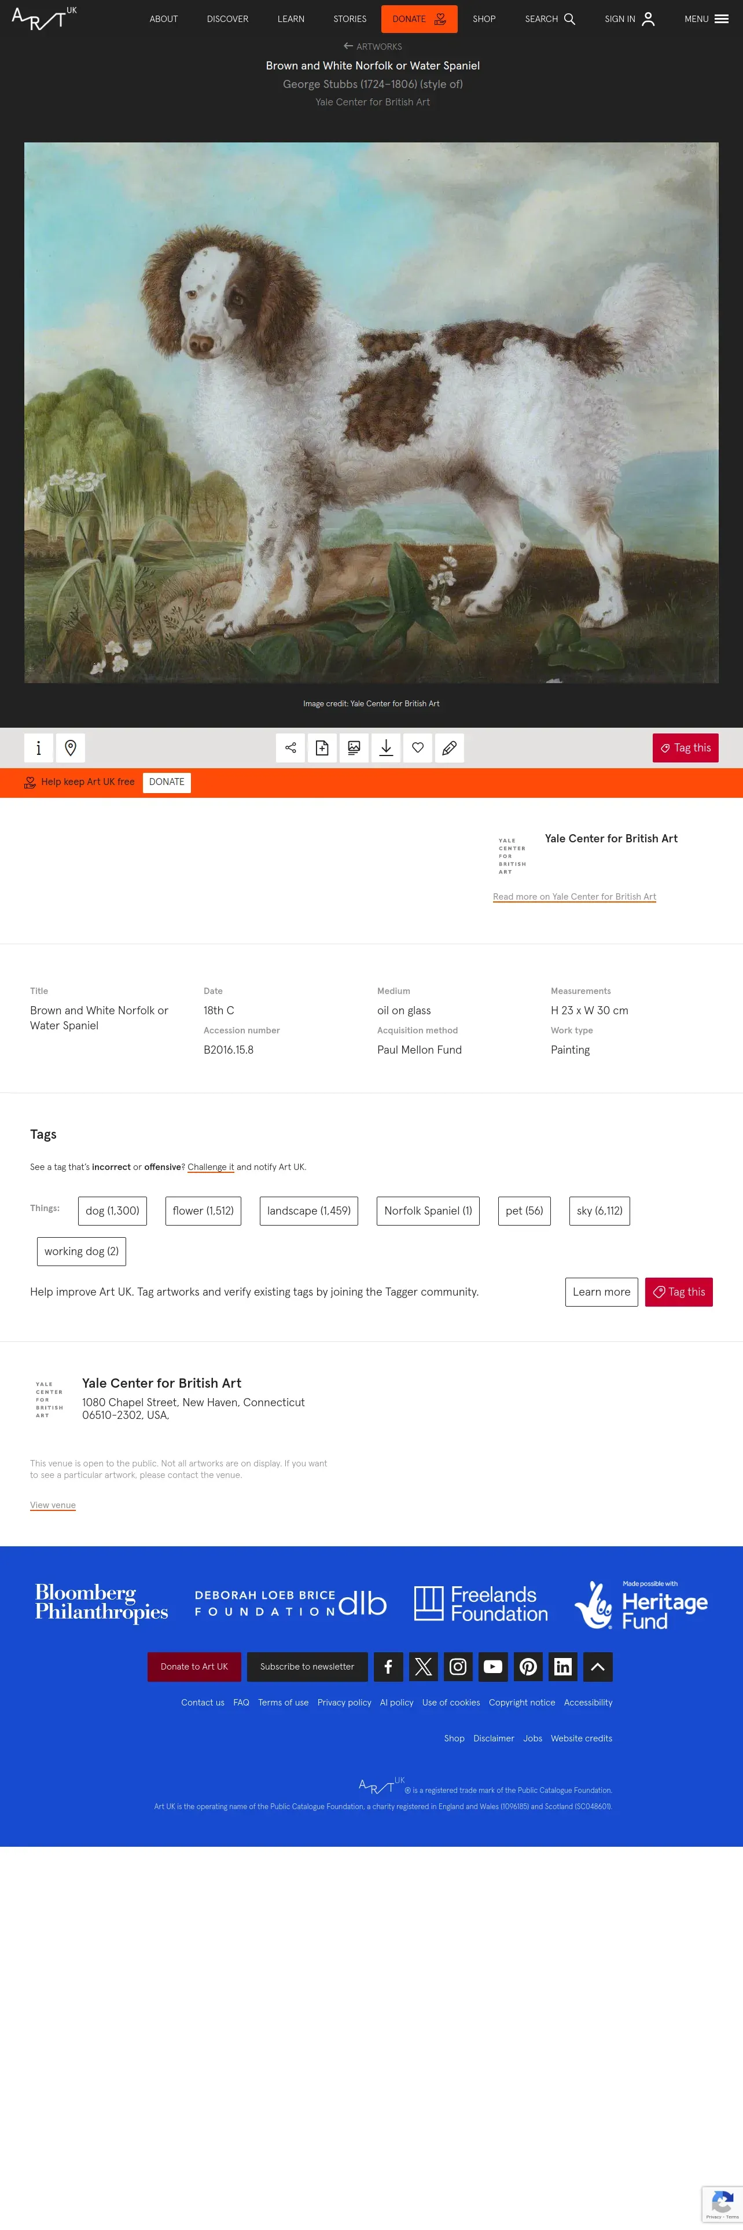This screenshot has width=743, height=2230.
Task: Open the Stories menu
Action: 350,19
